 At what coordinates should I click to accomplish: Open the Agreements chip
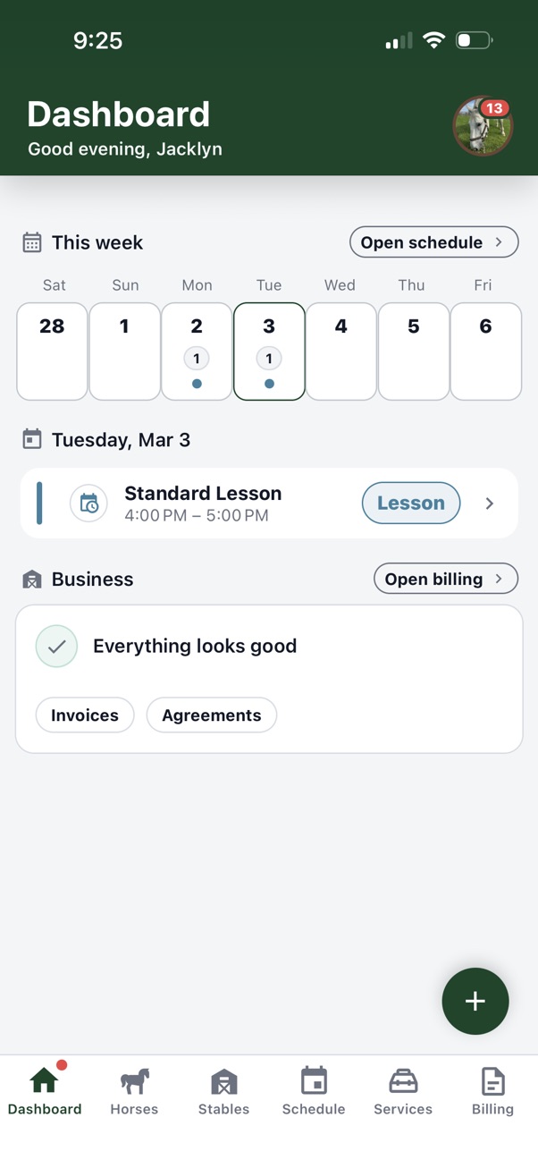[212, 715]
